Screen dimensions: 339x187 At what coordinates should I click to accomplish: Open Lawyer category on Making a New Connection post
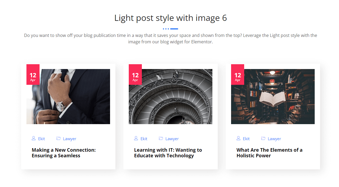[x=69, y=139]
